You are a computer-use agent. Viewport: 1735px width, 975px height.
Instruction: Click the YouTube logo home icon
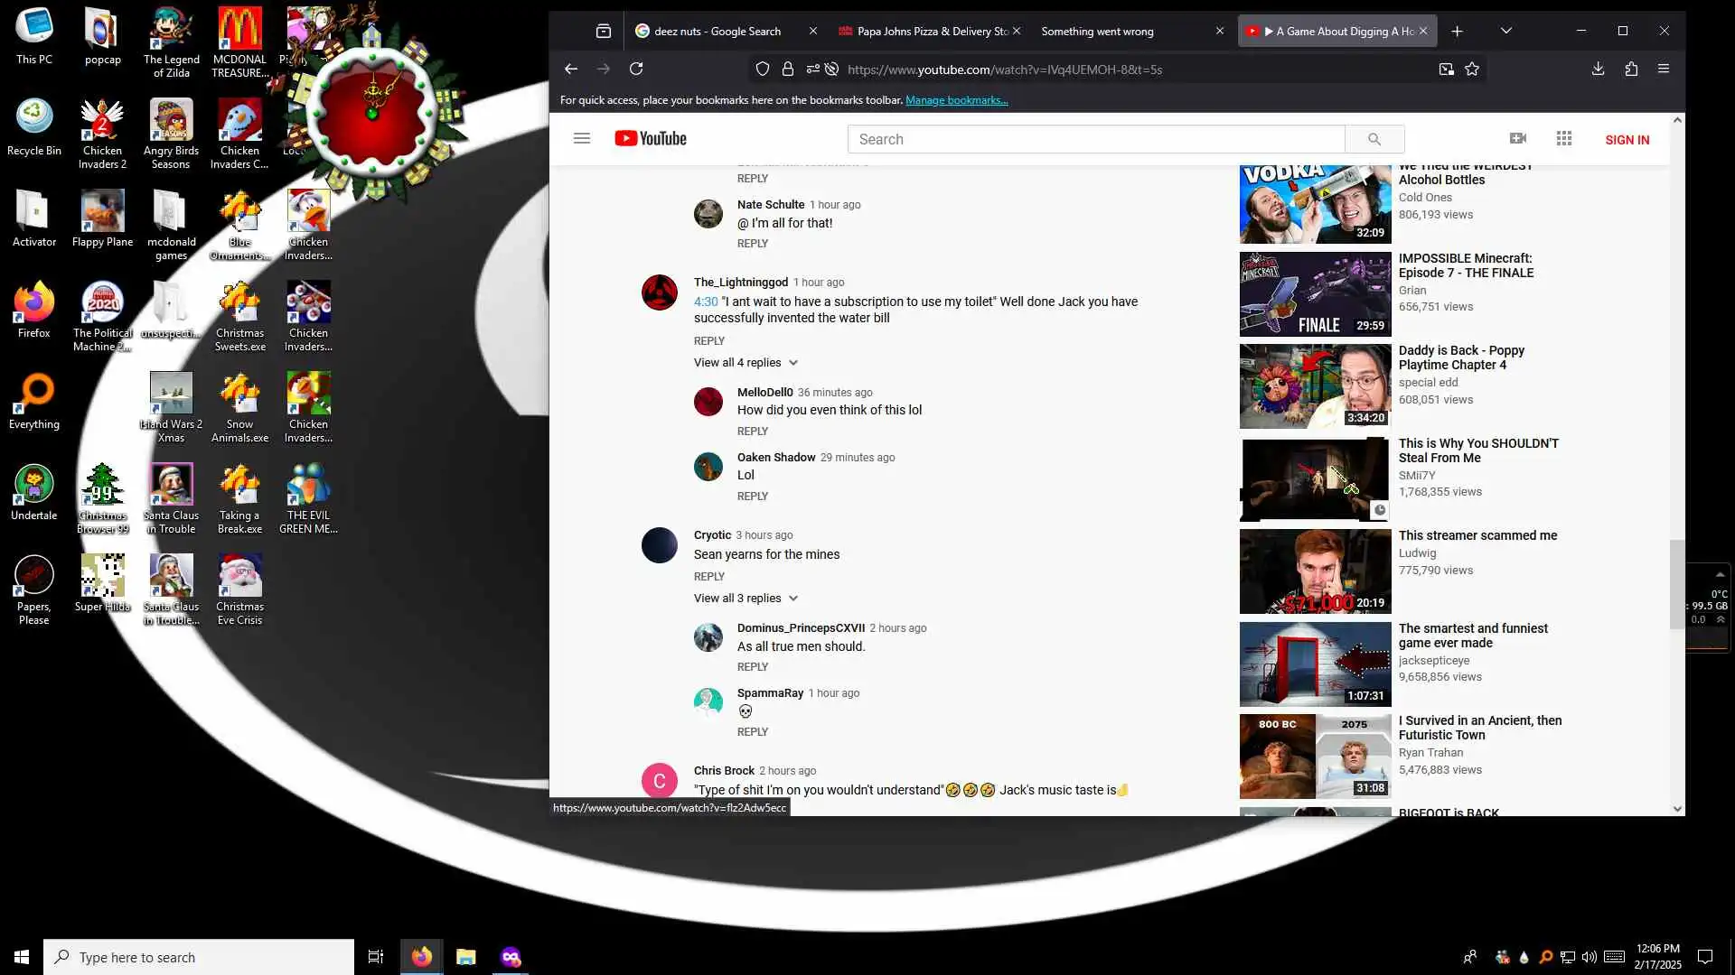pyautogui.click(x=651, y=139)
